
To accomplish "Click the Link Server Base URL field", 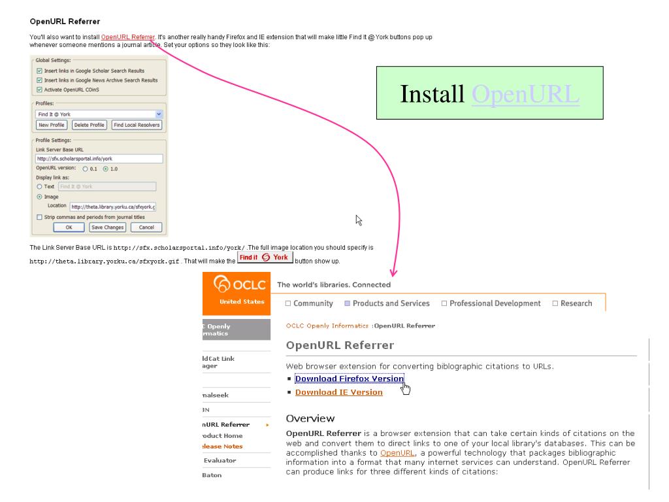I will point(99,159).
